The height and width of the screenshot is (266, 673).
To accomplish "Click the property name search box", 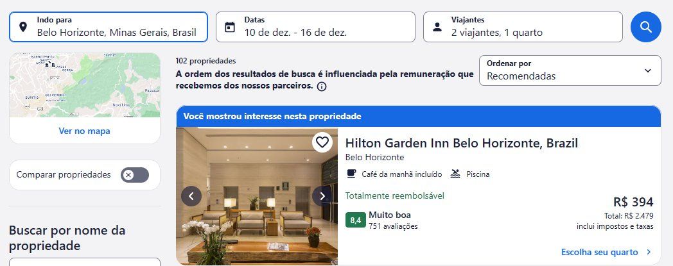I will click(x=85, y=262).
